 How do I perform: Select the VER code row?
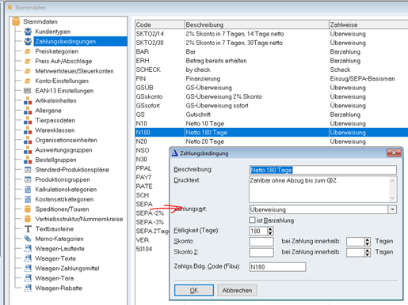(143, 240)
